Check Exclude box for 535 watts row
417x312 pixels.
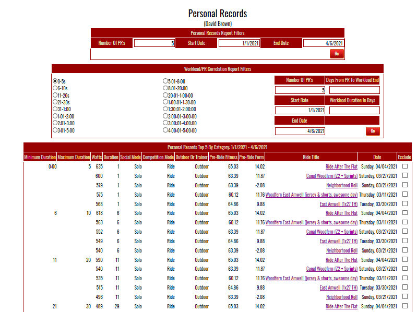pyautogui.click(x=405, y=278)
